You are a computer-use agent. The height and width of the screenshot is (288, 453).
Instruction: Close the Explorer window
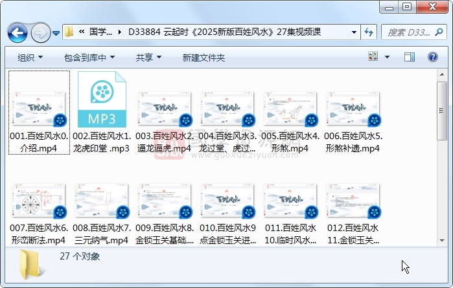coord(432,7)
